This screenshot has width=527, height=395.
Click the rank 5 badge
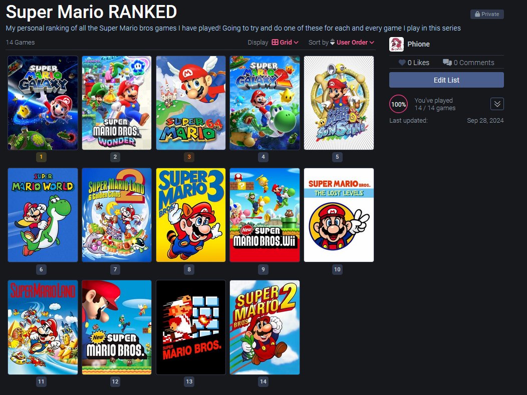337,157
